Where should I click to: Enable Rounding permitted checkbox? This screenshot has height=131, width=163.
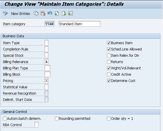tap(57, 118)
